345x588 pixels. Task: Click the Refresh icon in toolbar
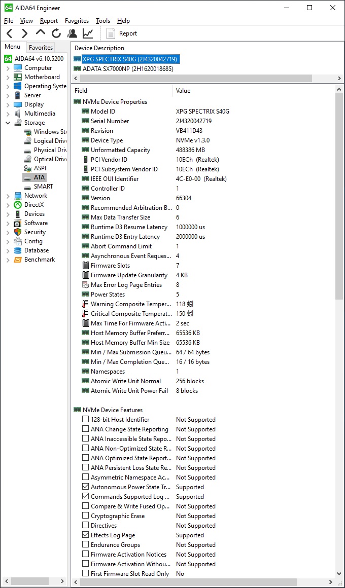coord(56,33)
